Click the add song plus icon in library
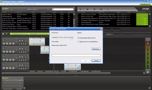Viewport: 152px width, 90px height. tap(12, 9)
